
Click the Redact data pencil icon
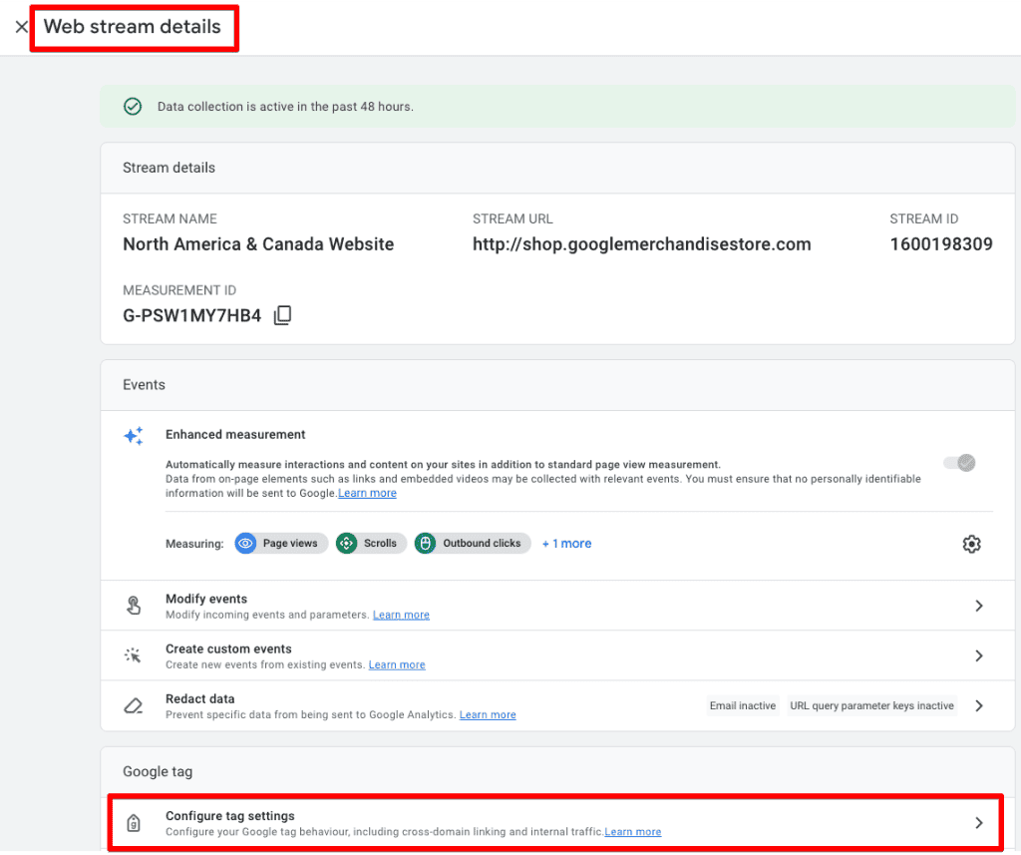(134, 705)
